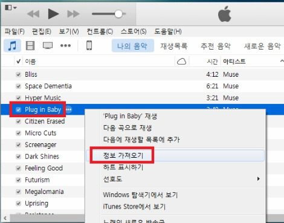
Task: Uncheck the Futurism checkbox
Action: (18, 179)
